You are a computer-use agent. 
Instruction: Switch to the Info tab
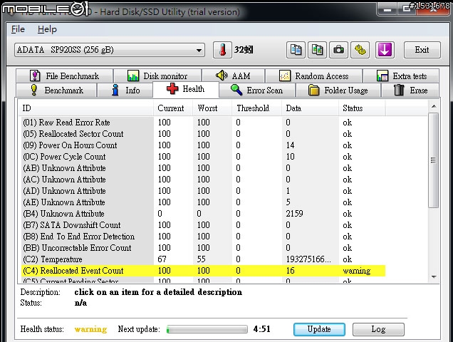point(125,90)
